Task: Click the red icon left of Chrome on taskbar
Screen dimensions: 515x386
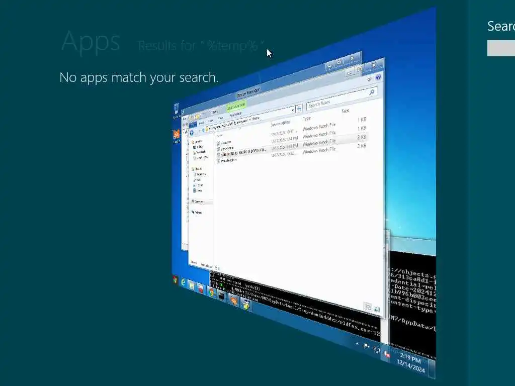Action: click(200, 288)
